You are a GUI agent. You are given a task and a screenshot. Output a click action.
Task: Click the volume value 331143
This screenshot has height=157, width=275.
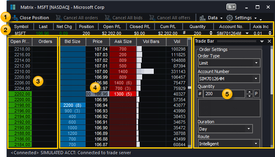click(177, 71)
